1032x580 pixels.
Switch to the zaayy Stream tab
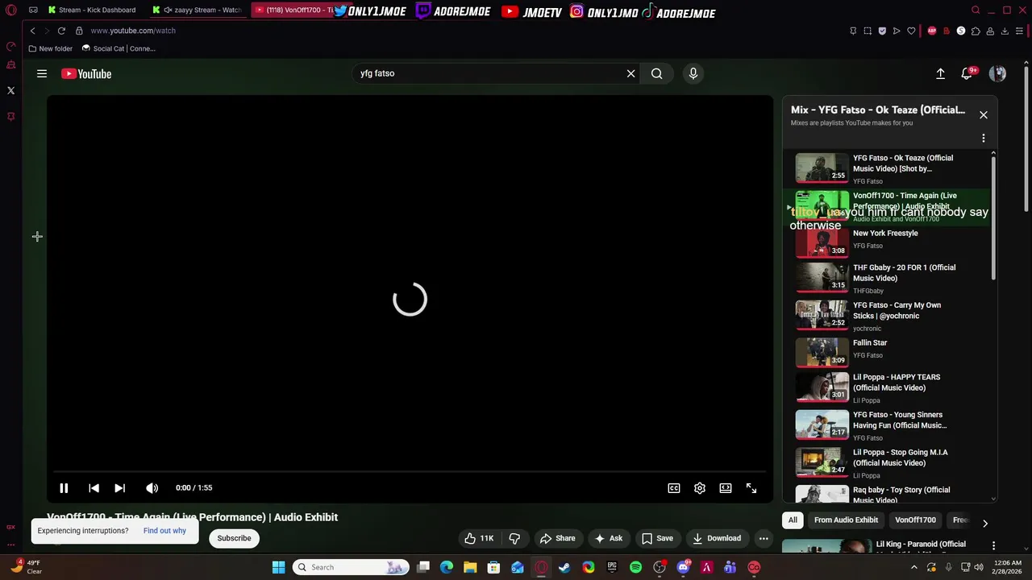pos(198,10)
